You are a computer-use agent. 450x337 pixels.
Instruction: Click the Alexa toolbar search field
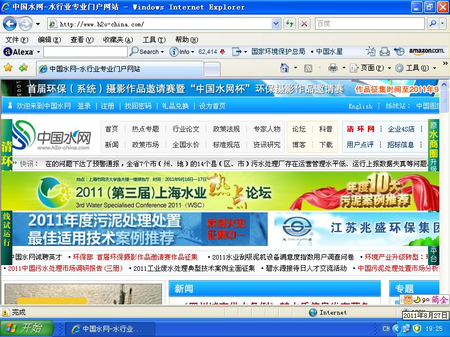coord(85,52)
